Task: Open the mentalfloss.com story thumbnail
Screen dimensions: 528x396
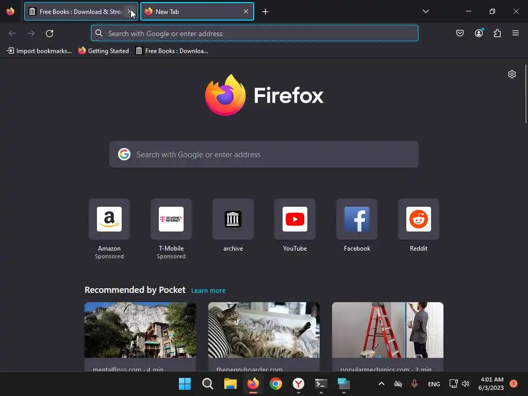Action: (x=140, y=329)
